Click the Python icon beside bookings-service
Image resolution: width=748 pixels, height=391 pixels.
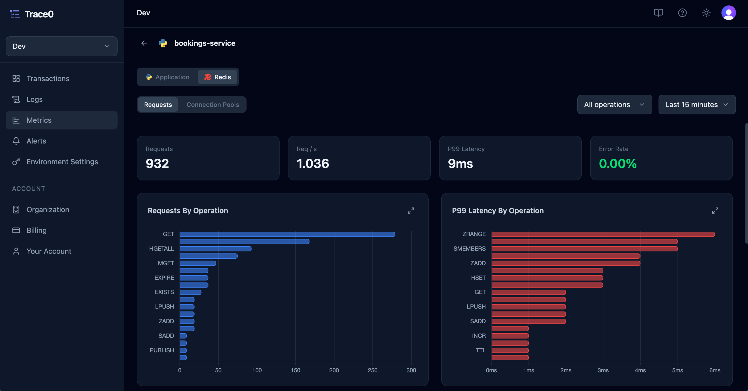click(x=163, y=43)
